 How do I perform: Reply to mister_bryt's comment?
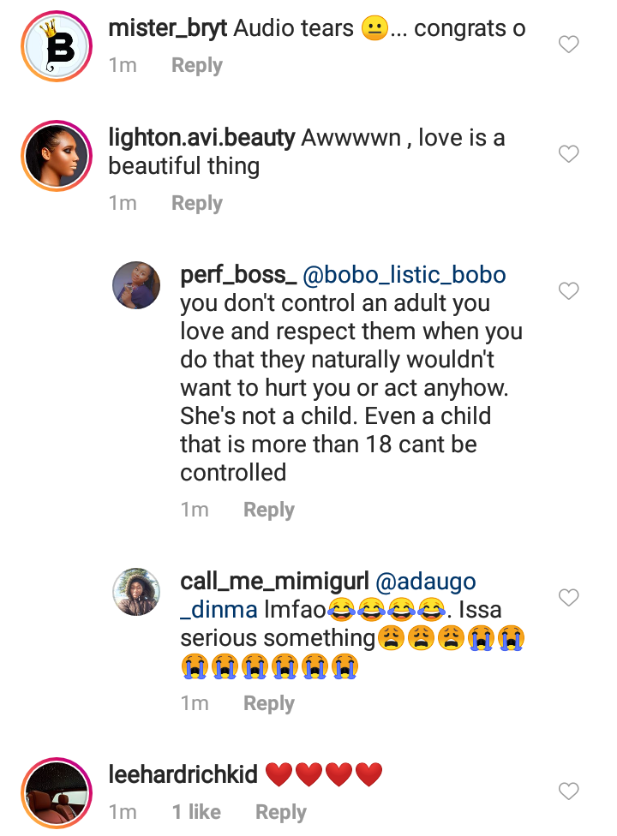point(196,66)
